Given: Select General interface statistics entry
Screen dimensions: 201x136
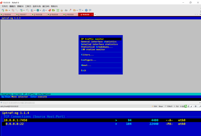Looking at the screenshot, I should pyautogui.click(x=101, y=42).
